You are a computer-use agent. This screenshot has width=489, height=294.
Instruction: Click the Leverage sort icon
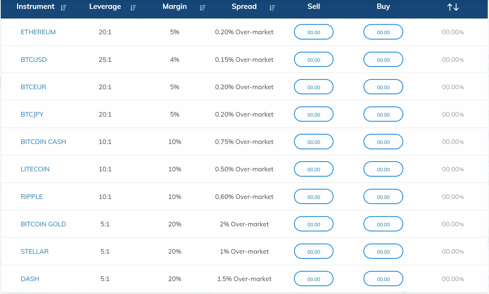click(x=133, y=8)
